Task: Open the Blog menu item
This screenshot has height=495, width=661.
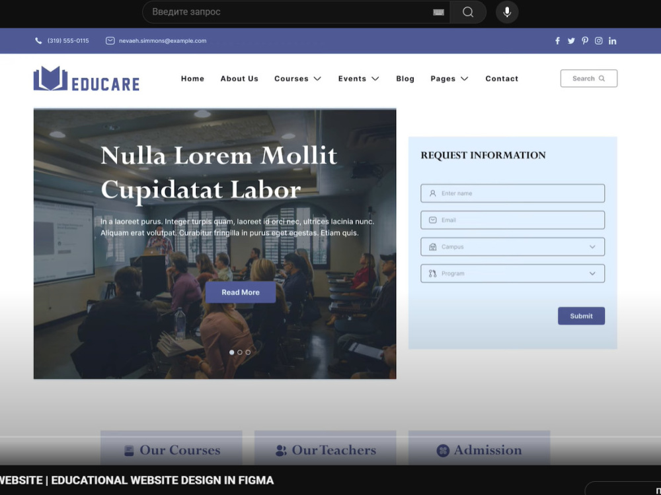Action: (x=405, y=79)
